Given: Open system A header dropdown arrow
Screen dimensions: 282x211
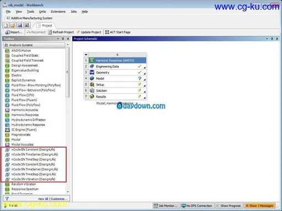Looking at the screenshot, I should 86,55.
